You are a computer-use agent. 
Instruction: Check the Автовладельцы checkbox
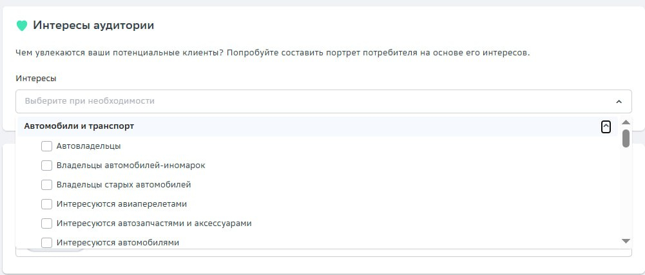(x=47, y=146)
